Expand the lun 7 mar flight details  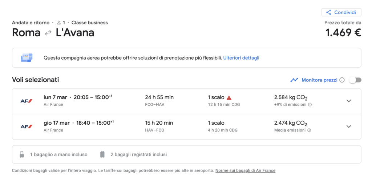click(x=348, y=101)
